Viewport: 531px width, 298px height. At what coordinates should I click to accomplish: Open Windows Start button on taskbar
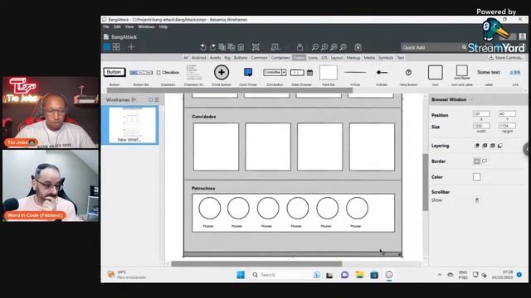[241, 275]
